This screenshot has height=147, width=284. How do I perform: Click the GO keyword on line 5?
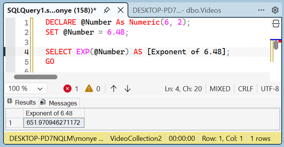pos(50,62)
